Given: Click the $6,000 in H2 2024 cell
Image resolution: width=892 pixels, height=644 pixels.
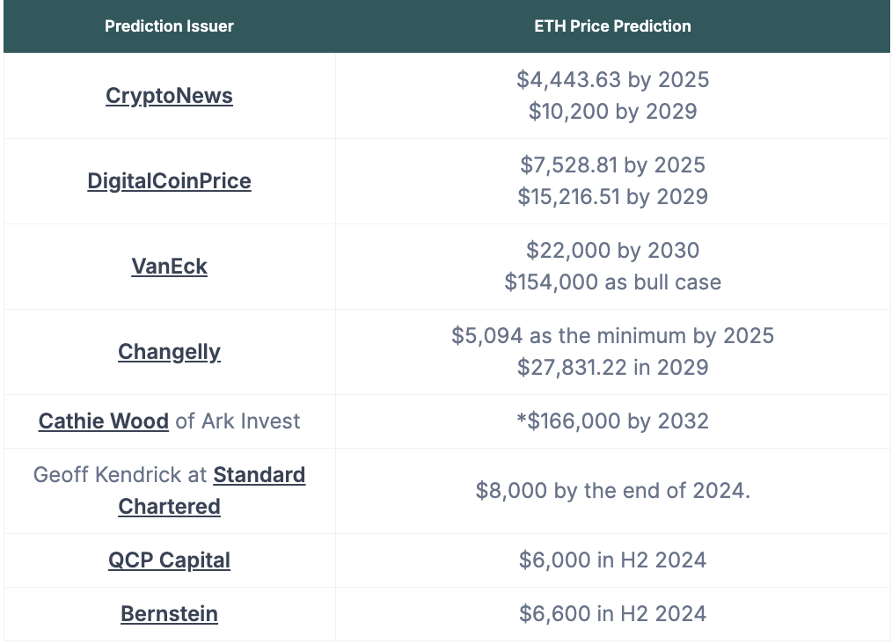Looking at the screenshot, I should pyautogui.click(x=612, y=560).
